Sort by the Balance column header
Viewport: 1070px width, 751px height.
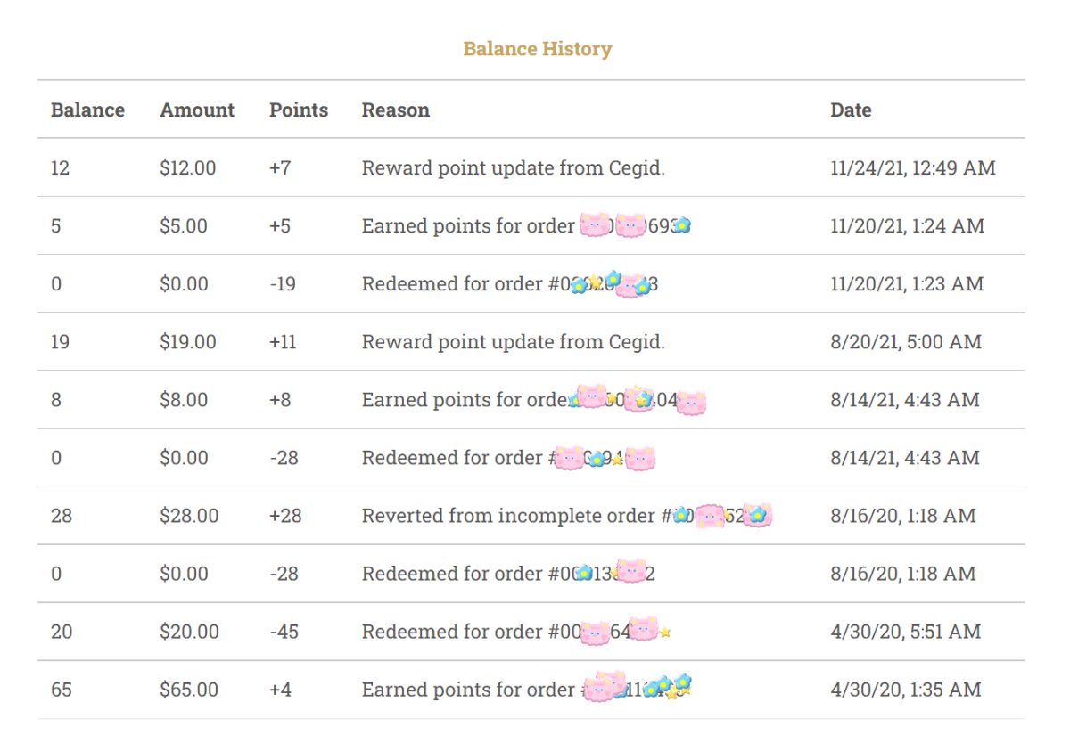pyautogui.click(x=87, y=110)
